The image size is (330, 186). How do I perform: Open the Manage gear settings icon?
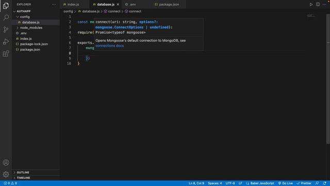click(6, 174)
